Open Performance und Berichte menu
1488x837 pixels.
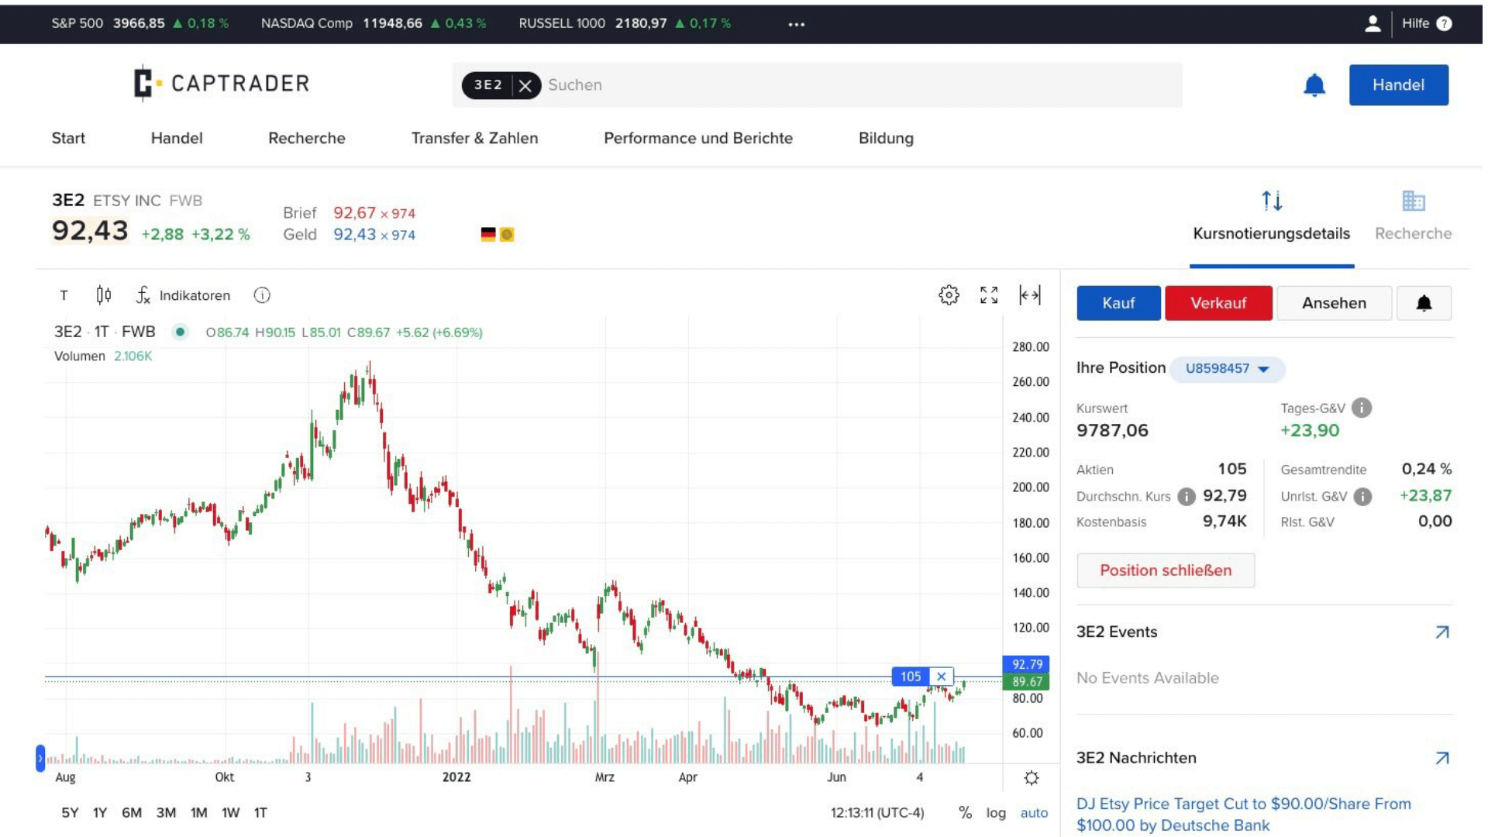(698, 138)
